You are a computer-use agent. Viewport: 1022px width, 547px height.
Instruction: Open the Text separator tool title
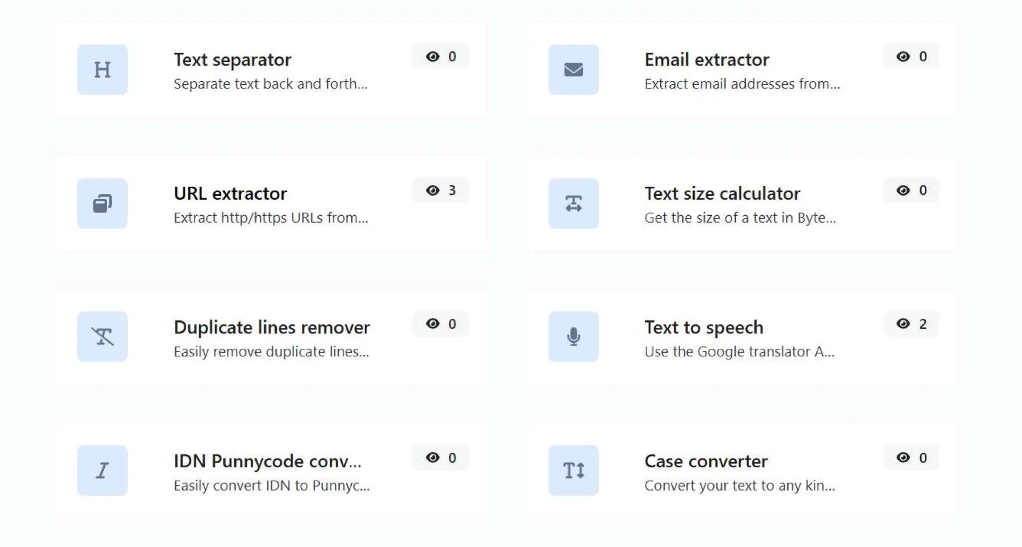233,59
